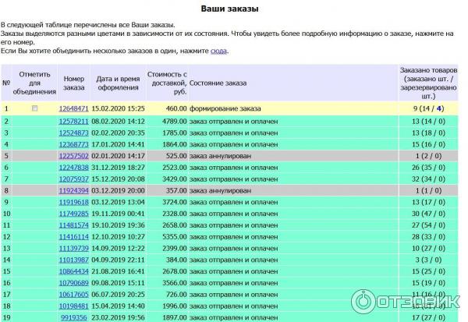468x322 pixels.
Task: Click the date '08.02.2020 14:12'
Action: tap(118, 122)
